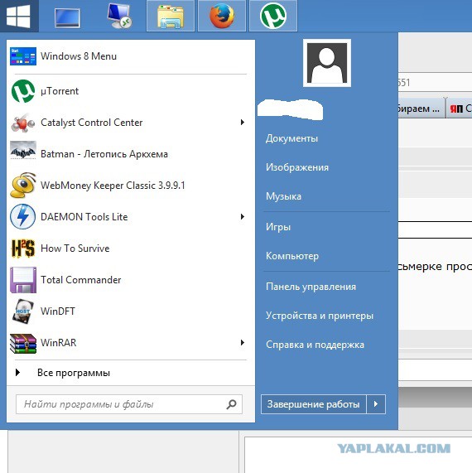472x473 pixels.
Task: Open Игры link
Action: pos(278,226)
